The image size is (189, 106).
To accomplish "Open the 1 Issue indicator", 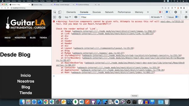I will pos(173,17).
